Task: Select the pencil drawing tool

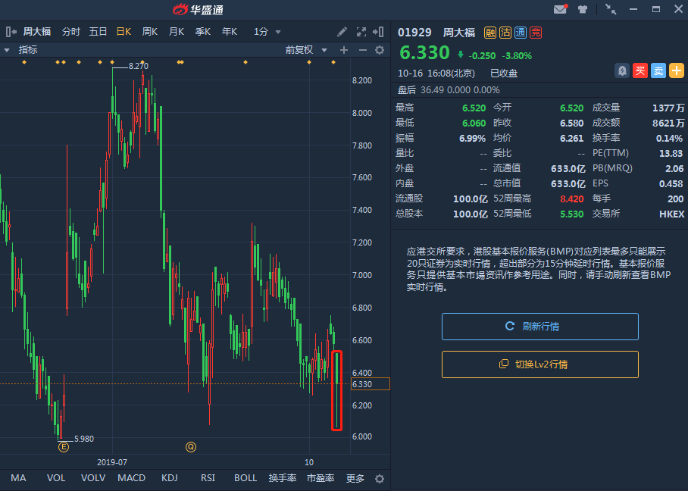Action: coord(342,32)
